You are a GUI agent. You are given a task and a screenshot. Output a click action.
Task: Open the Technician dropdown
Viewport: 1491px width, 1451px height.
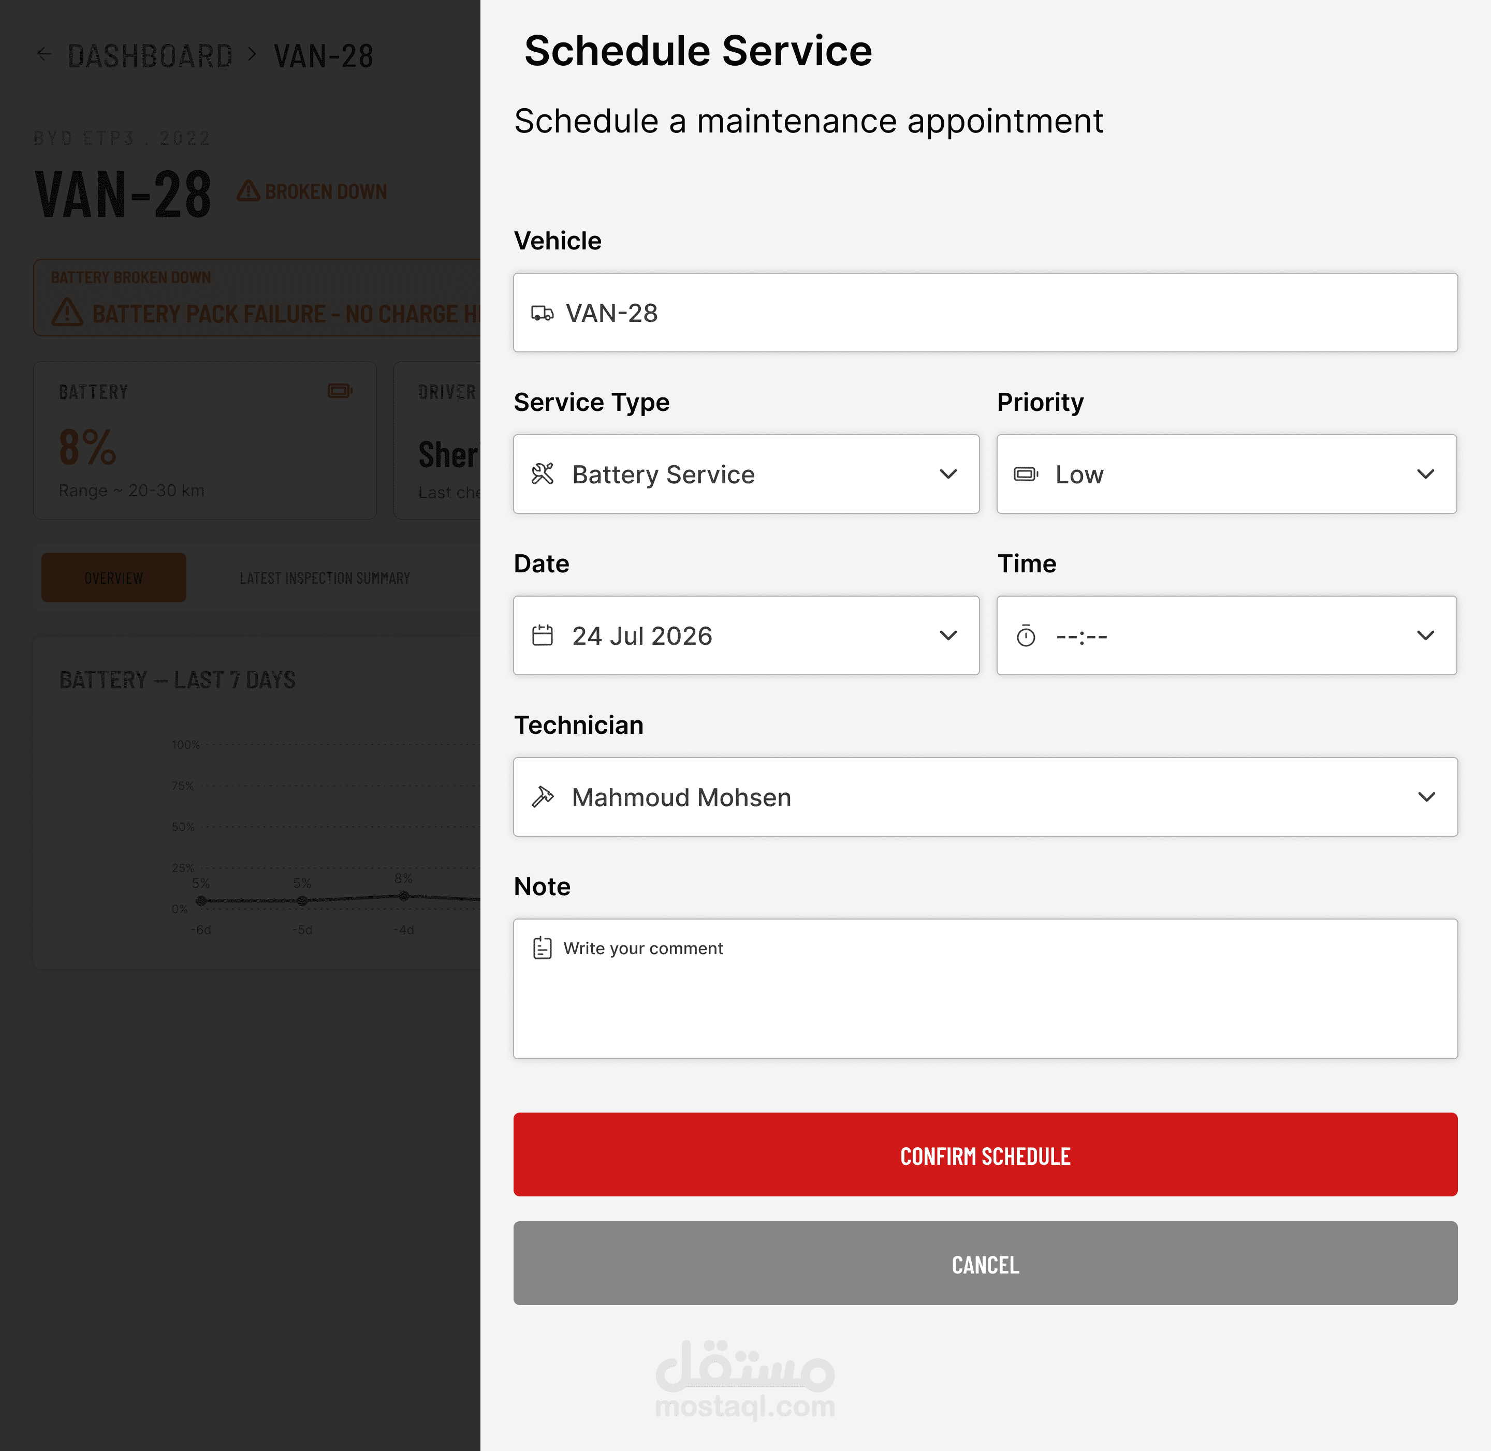click(986, 797)
